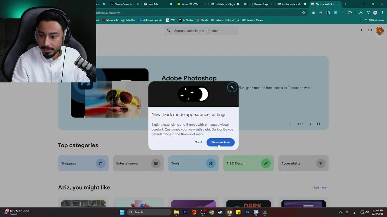Open the Entertainment category

point(138,163)
